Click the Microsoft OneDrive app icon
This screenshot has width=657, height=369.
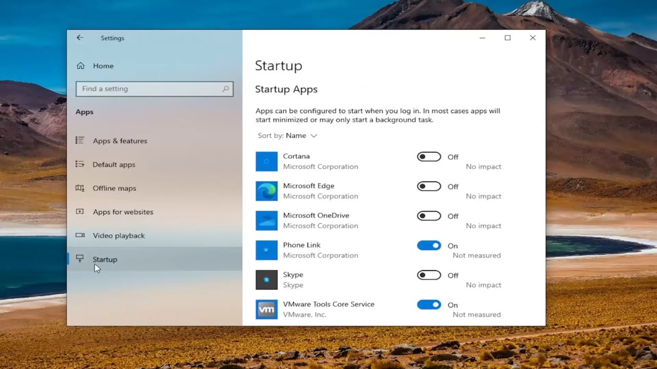coord(266,220)
